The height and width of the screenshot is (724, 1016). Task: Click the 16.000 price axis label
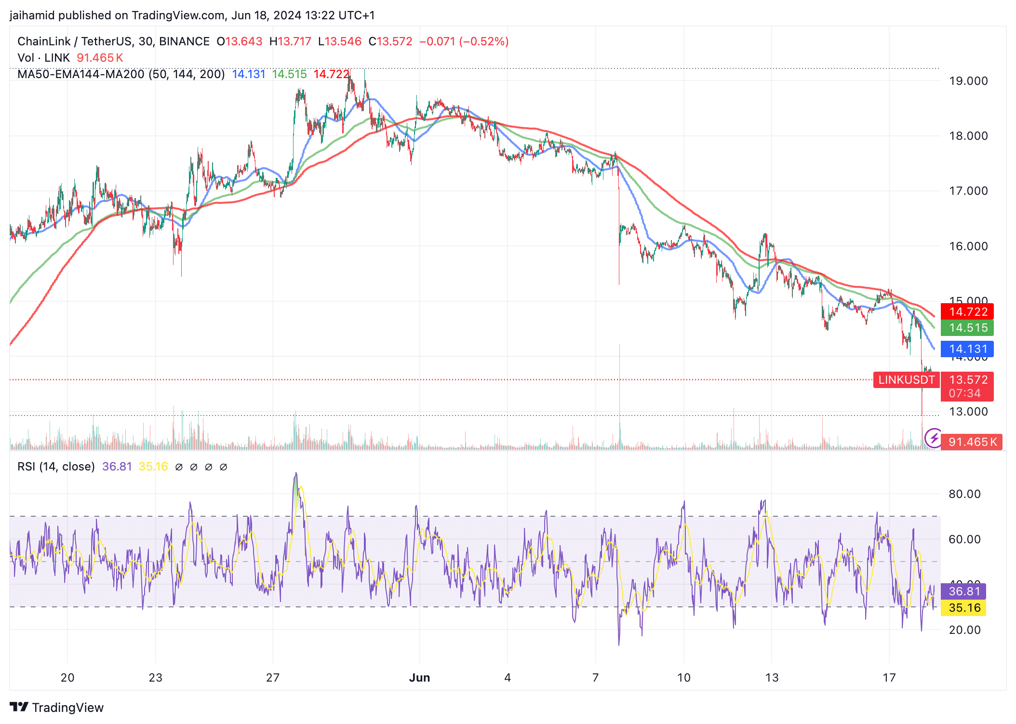click(968, 246)
